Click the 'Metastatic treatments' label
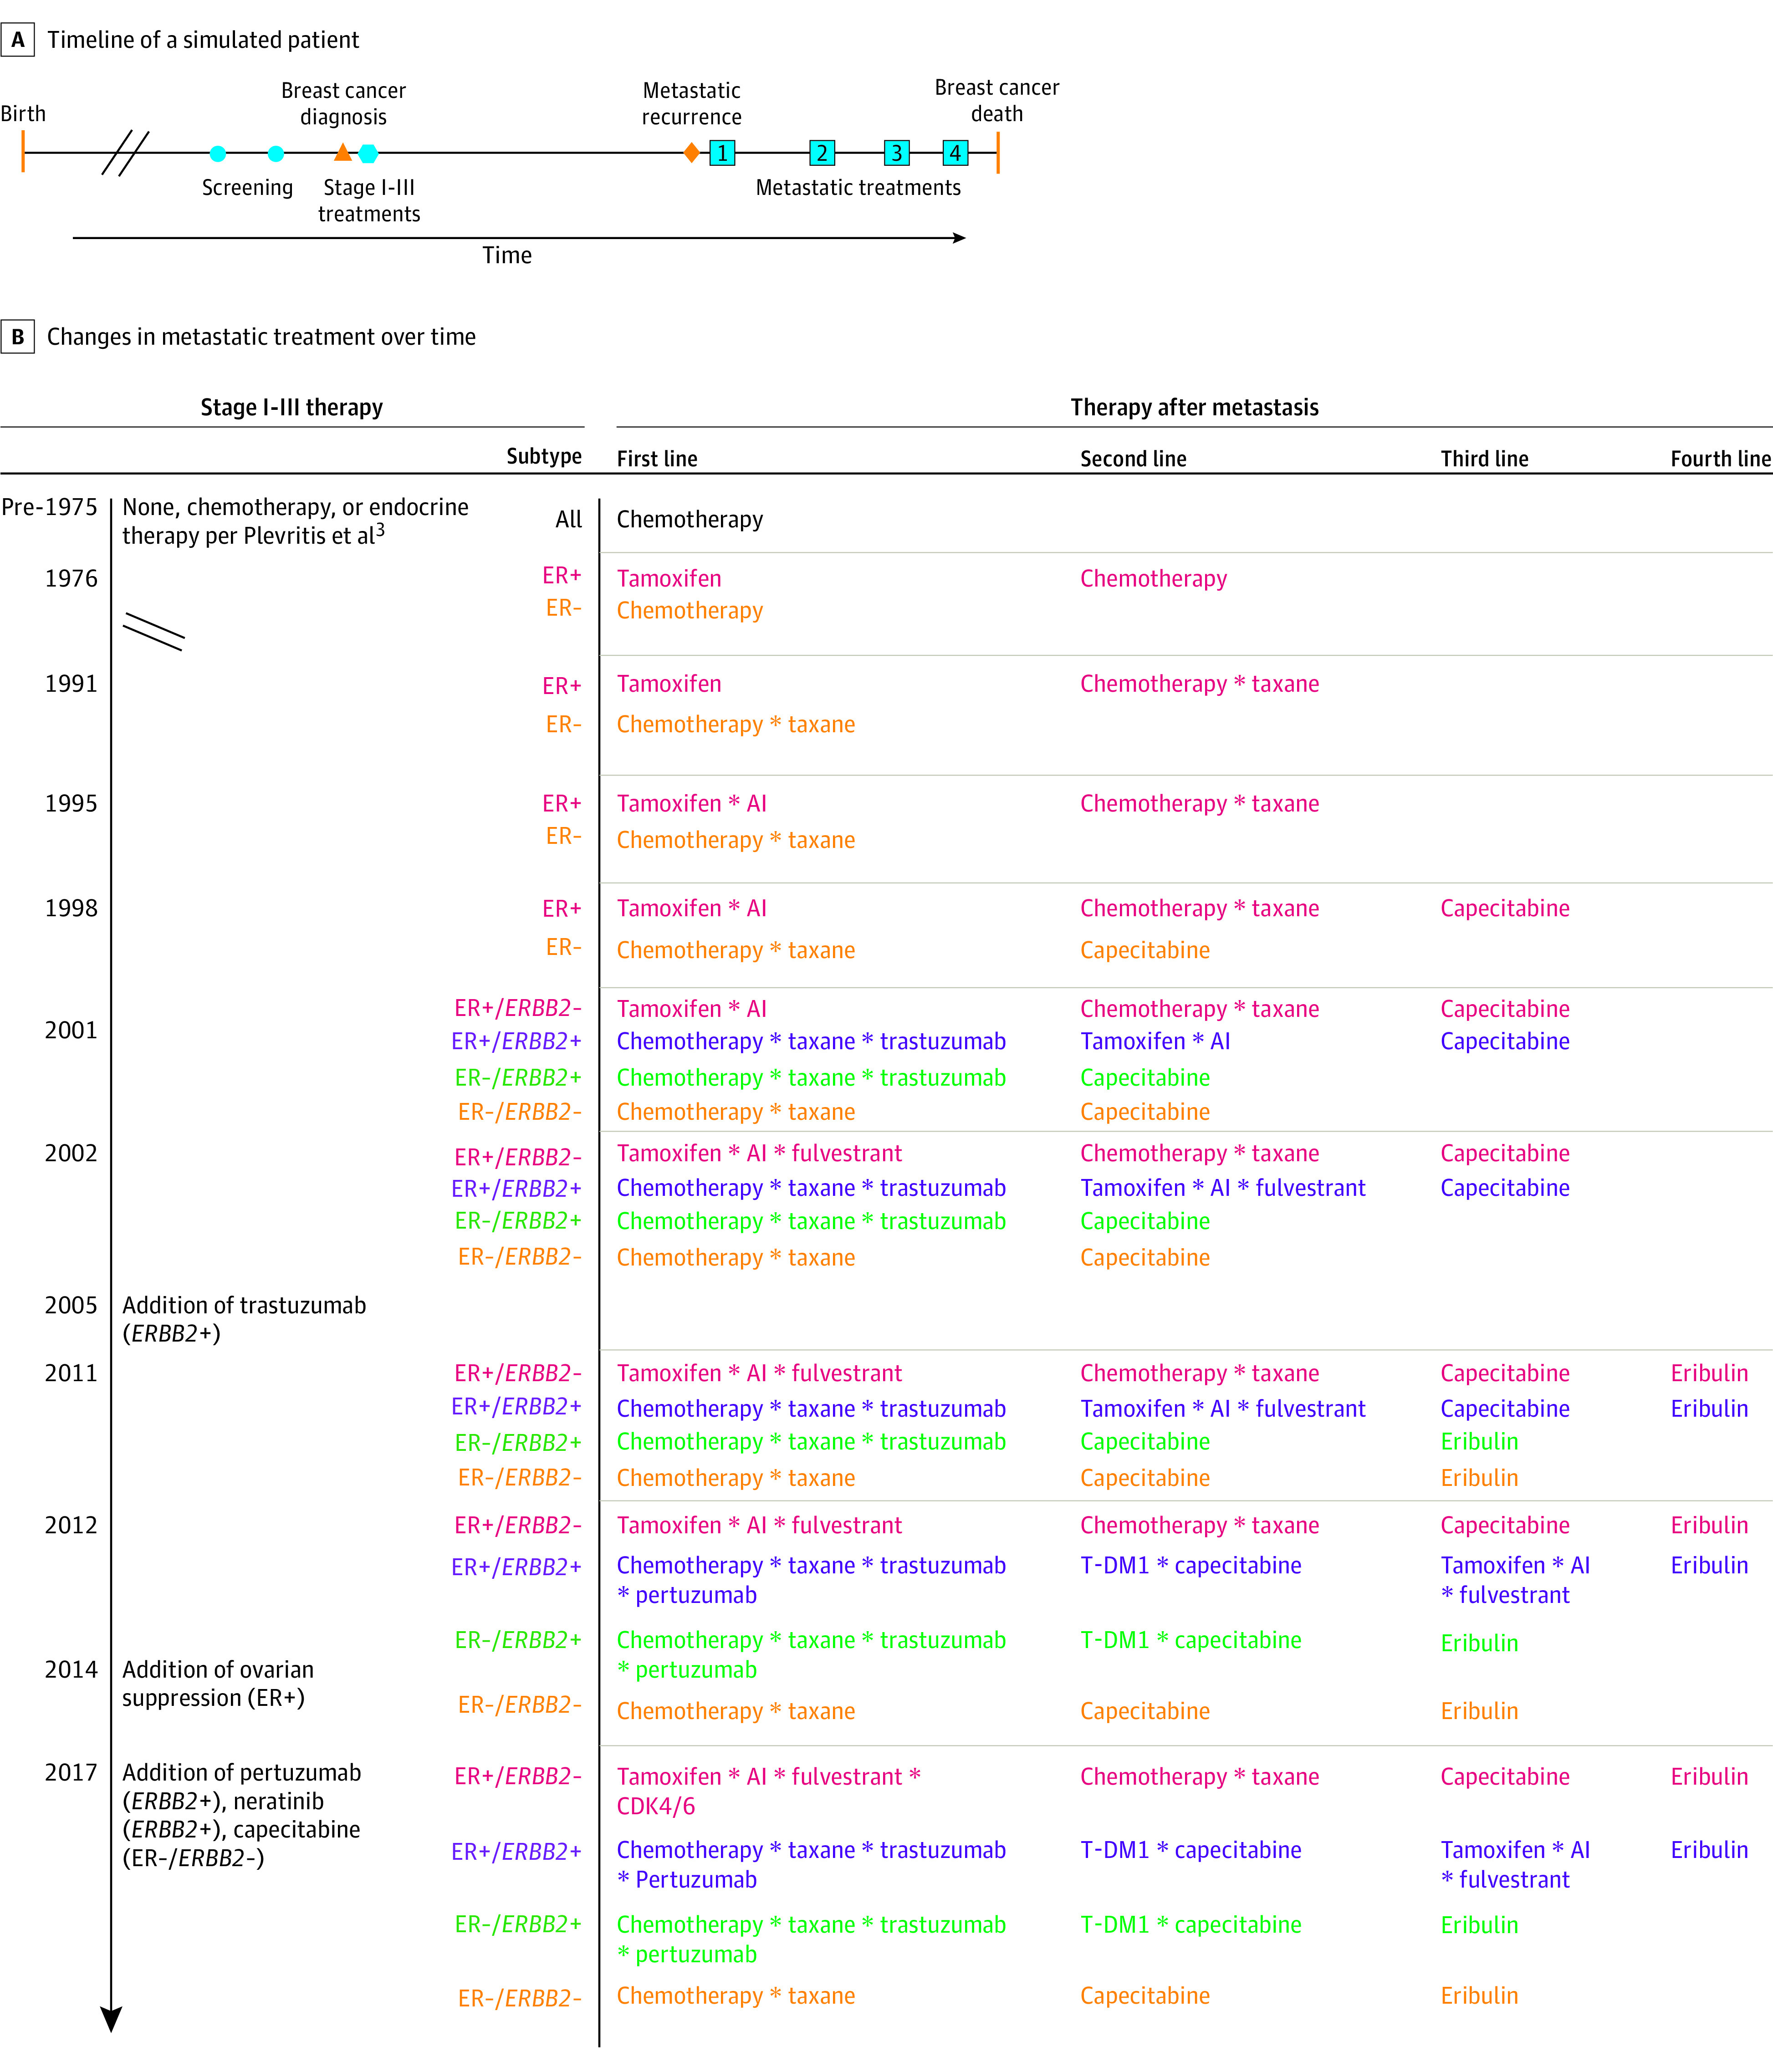1773x2072 pixels. click(x=858, y=188)
